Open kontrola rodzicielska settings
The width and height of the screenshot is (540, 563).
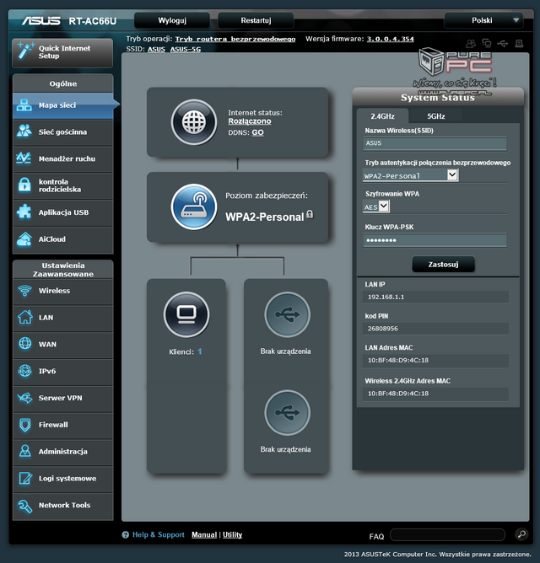[63, 185]
